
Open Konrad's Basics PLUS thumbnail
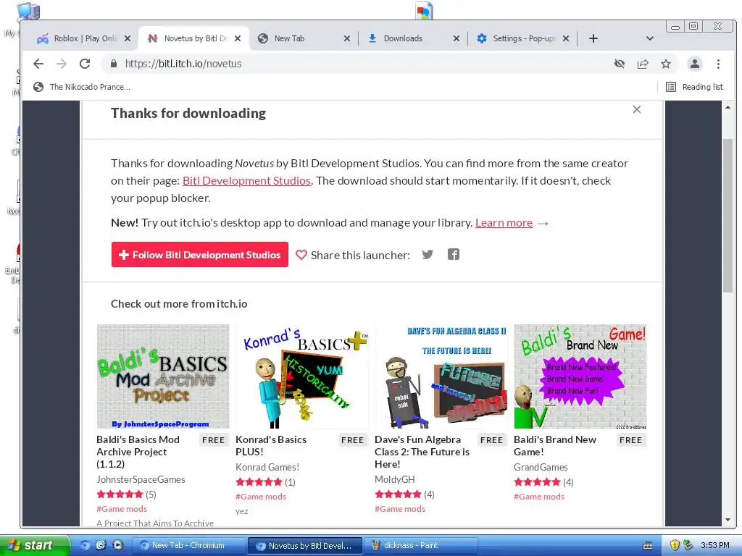pyautogui.click(x=302, y=376)
